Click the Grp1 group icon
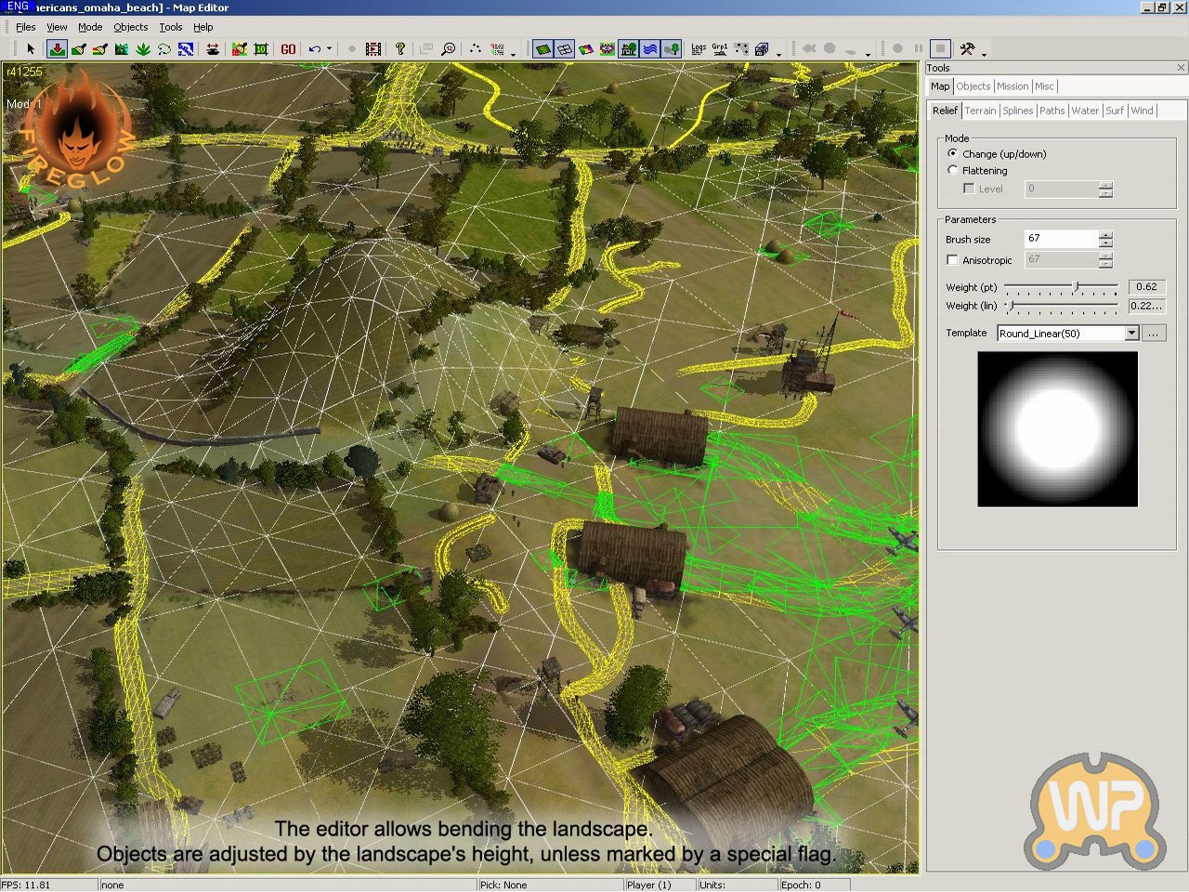 pyautogui.click(x=720, y=48)
